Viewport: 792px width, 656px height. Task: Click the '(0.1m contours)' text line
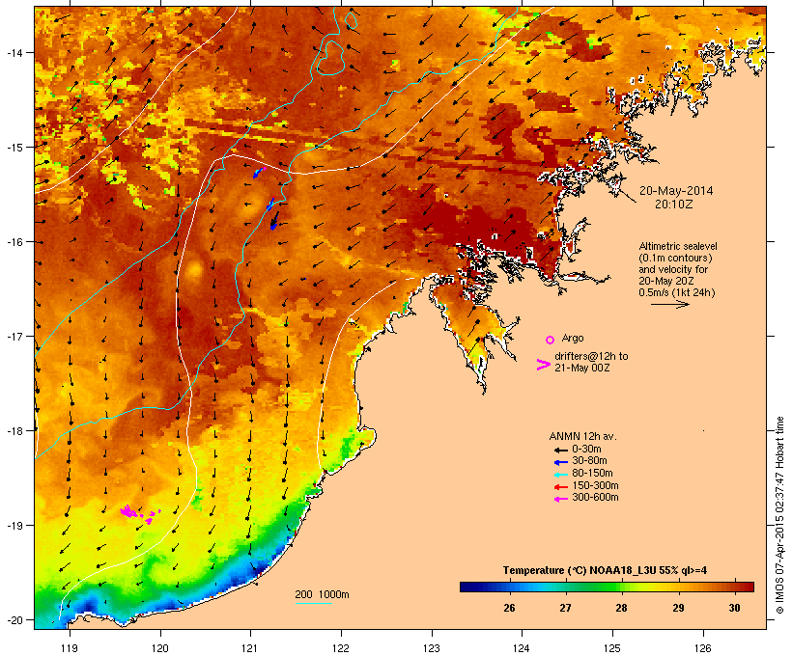(x=675, y=258)
